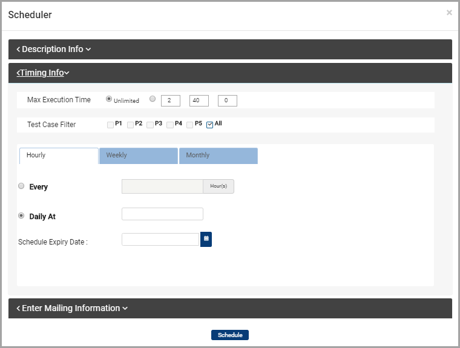Select the Unlimited execution time option
Viewport: 460px width, 348px height.
coord(109,99)
